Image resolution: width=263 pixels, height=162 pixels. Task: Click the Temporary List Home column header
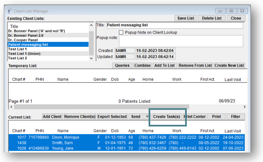click(x=148, y=79)
